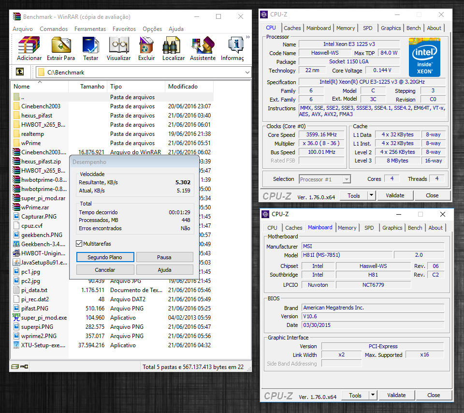Open the Favoritos menu

124,29
